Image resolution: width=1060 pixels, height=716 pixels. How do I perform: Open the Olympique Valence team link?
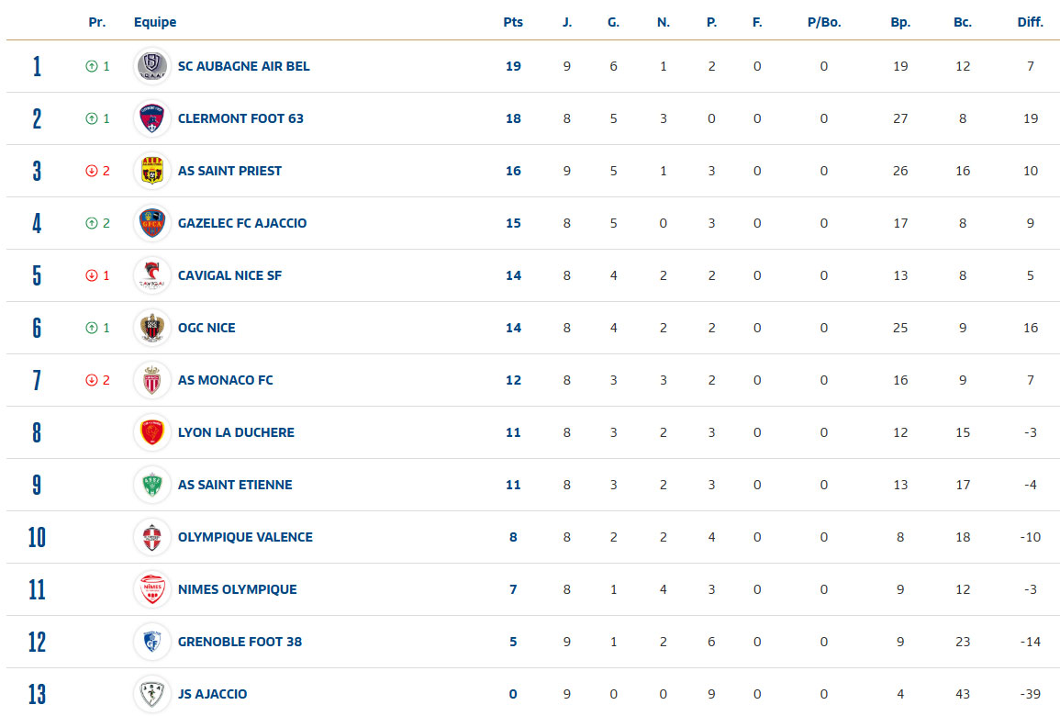(245, 537)
